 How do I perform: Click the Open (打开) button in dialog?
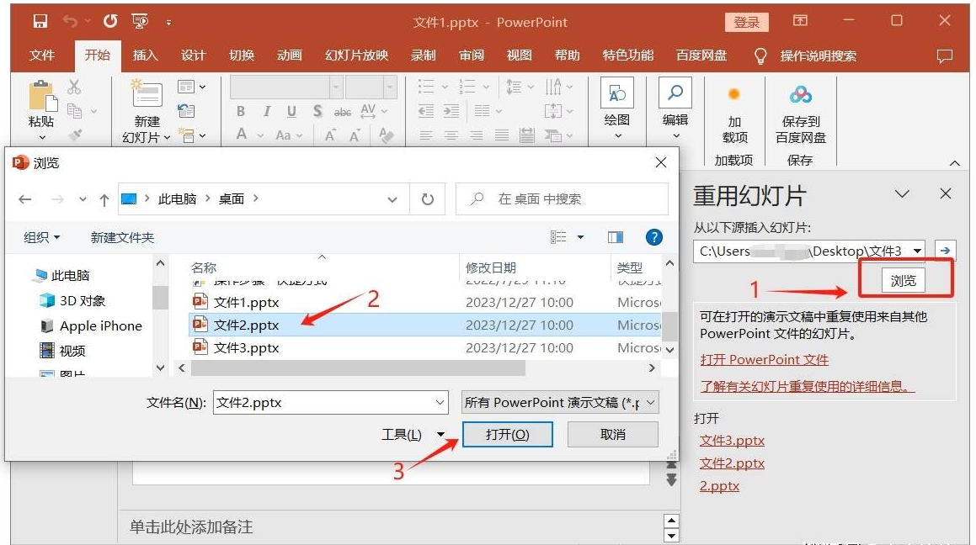(x=507, y=434)
